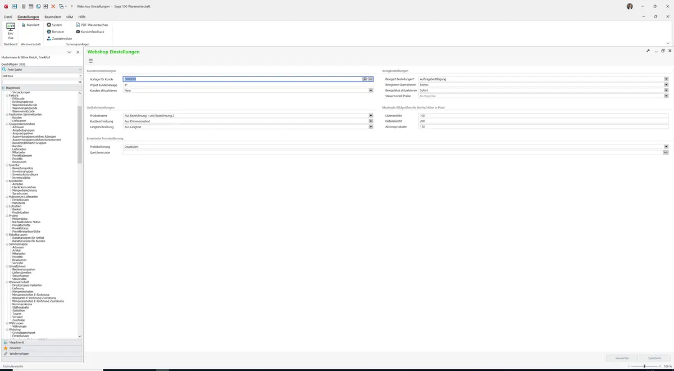Switch to Bearbeiten ribbon tab
Image resolution: width=674 pixels, height=371 pixels.
(x=53, y=17)
